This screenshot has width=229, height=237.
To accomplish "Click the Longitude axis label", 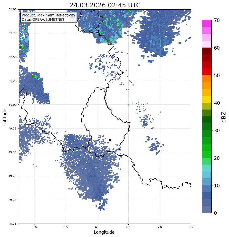I will (104, 232).
